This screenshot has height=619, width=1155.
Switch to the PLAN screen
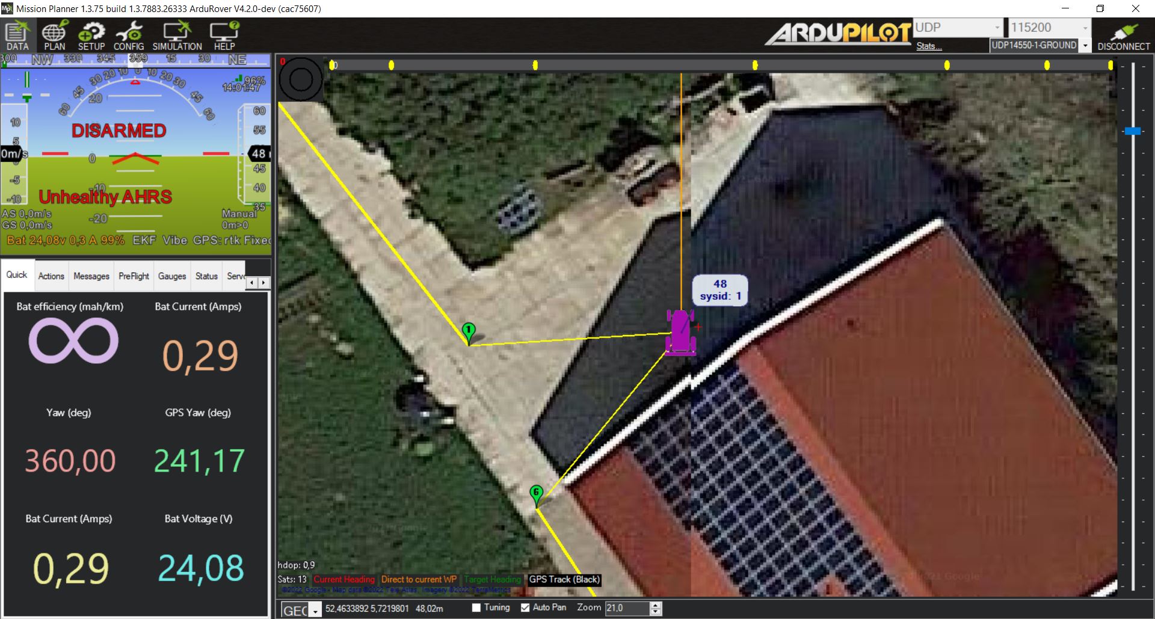click(54, 34)
